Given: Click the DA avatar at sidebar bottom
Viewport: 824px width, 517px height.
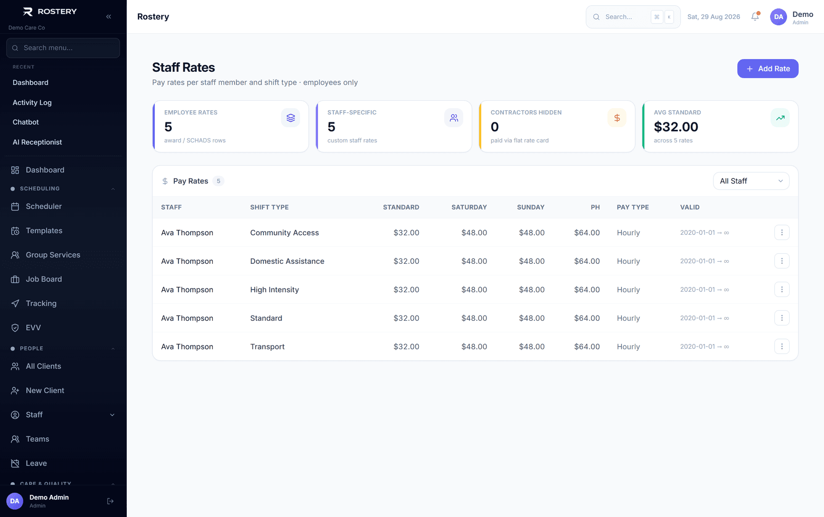Looking at the screenshot, I should (x=15, y=501).
